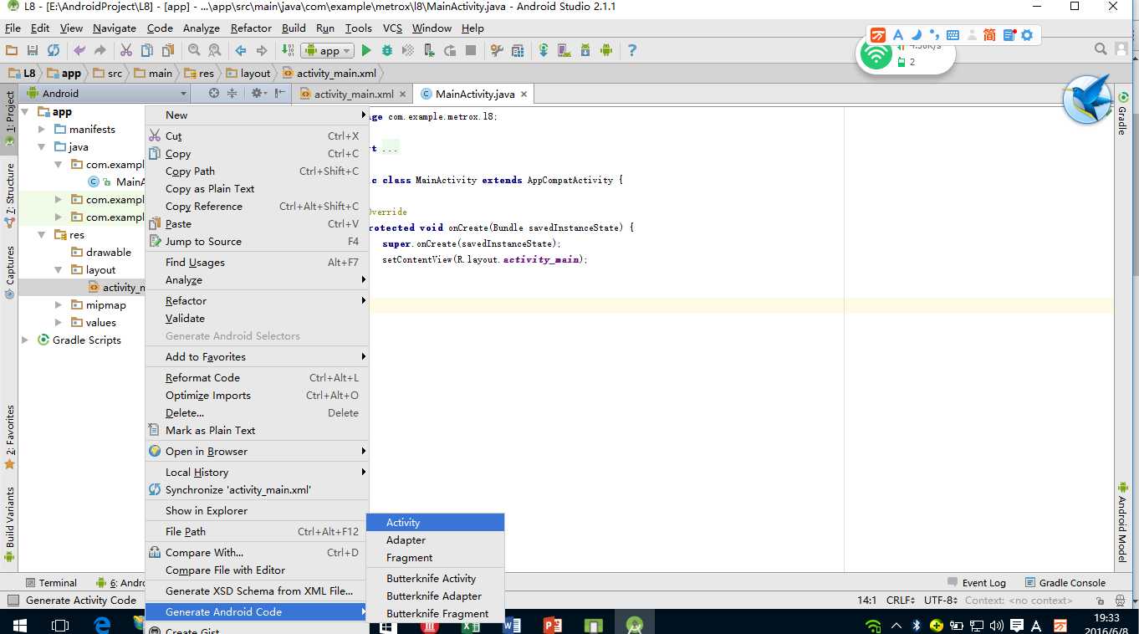Screen dimensions: 1139x634
Task: Click Find Usages context menu item
Action: [257, 263]
